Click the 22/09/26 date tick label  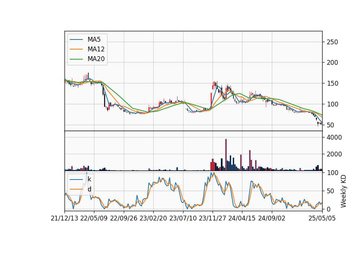click(124, 218)
